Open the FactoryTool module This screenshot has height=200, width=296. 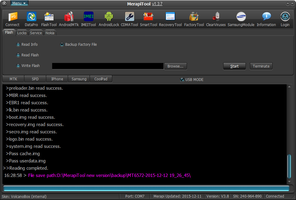coord(194,17)
